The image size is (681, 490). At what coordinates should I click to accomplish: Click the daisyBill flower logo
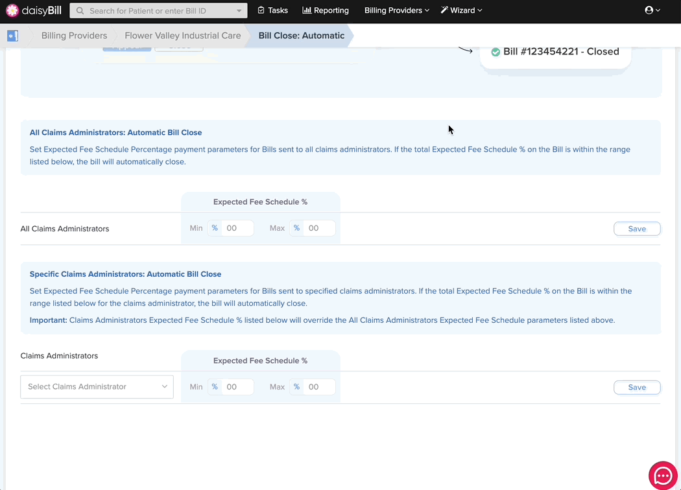click(12, 10)
